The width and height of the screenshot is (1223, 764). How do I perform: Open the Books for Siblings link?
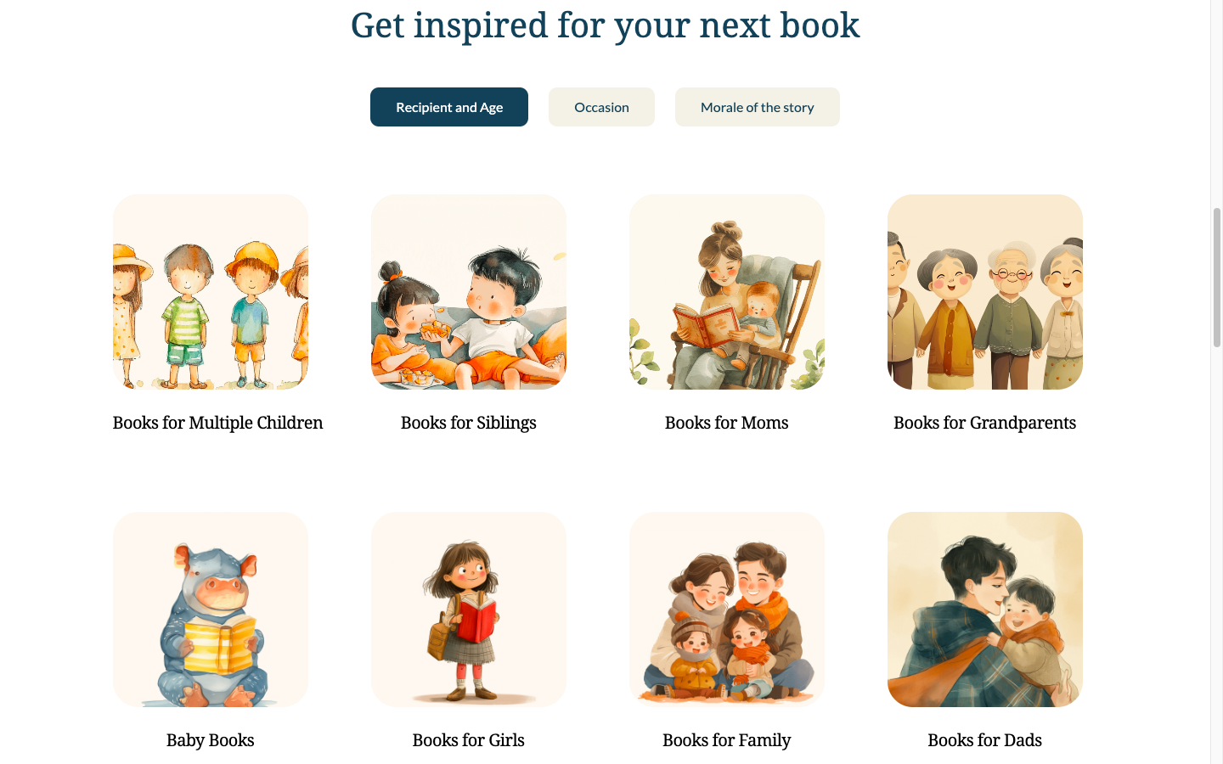click(469, 423)
